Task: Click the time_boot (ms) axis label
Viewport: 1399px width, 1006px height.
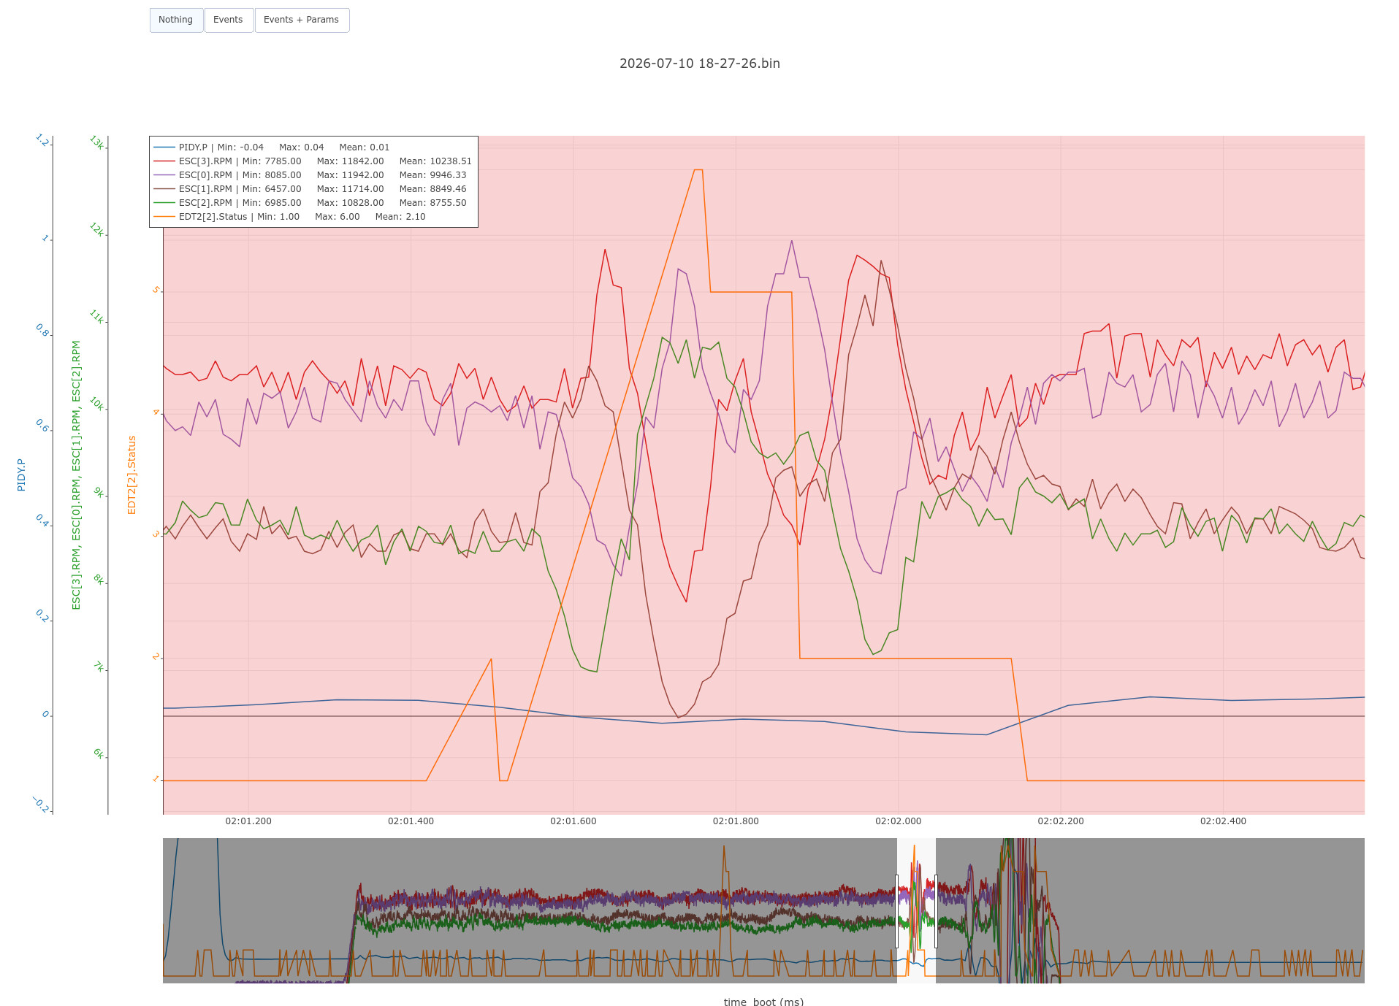Action: pyautogui.click(x=763, y=1001)
